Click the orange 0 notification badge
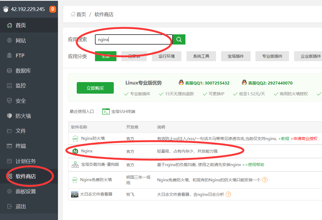The image size is (322, 220). tap(53, 9)
